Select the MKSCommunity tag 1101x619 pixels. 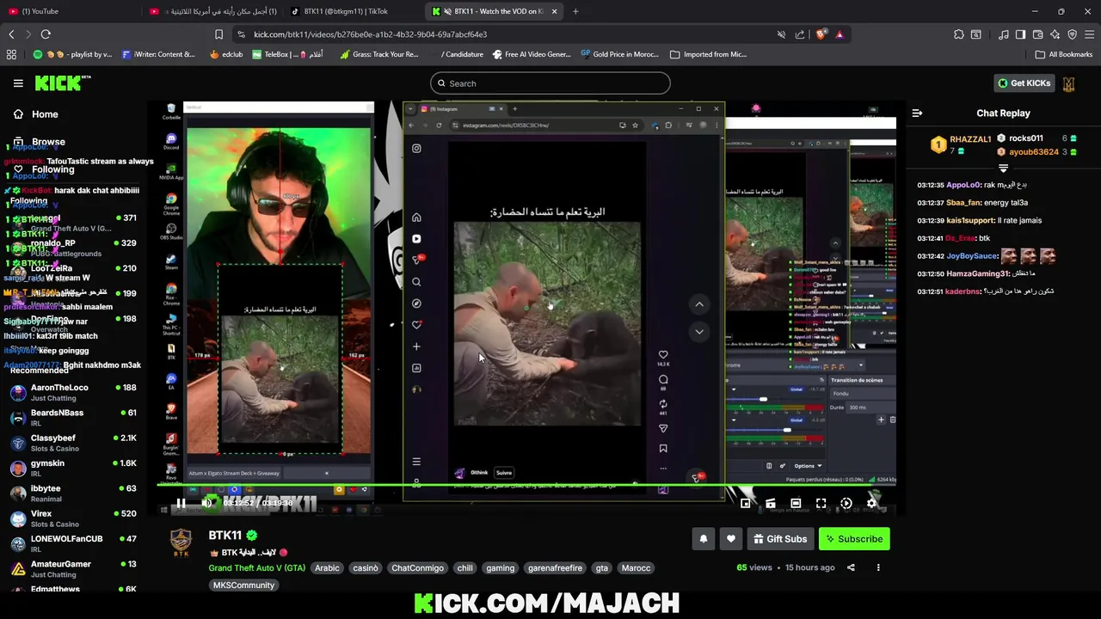(243, 585)
